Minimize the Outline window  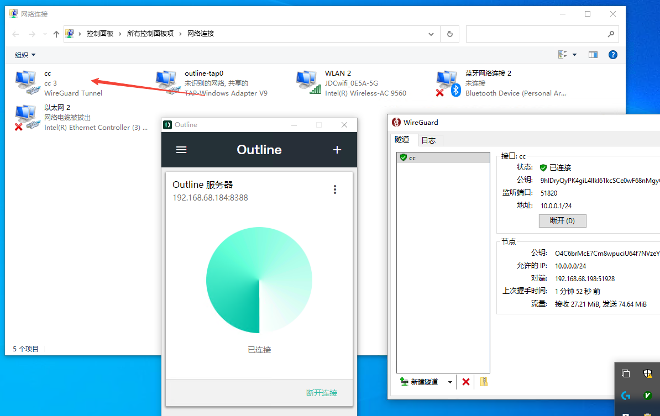(294, 125)
